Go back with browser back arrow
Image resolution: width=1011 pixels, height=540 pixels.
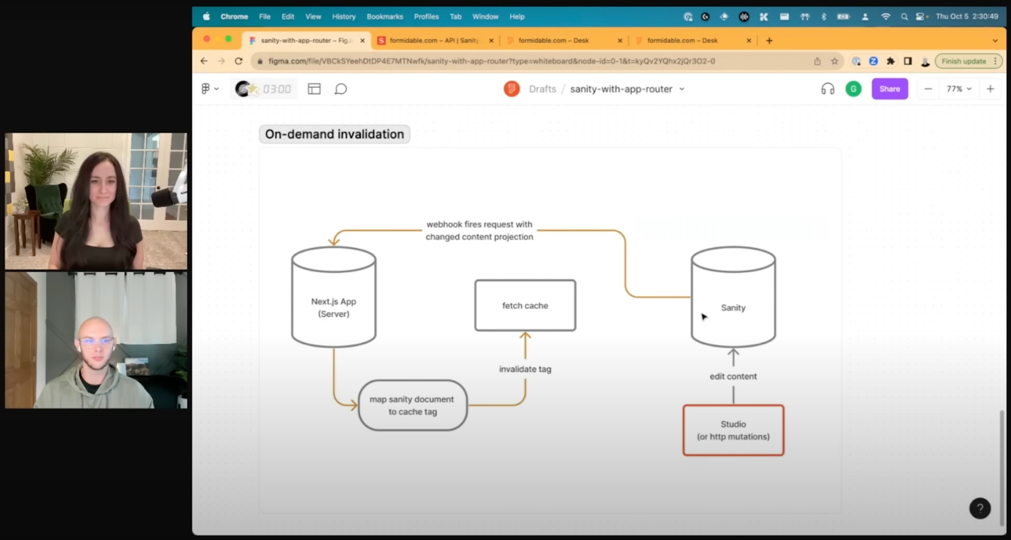click(203, 61)
